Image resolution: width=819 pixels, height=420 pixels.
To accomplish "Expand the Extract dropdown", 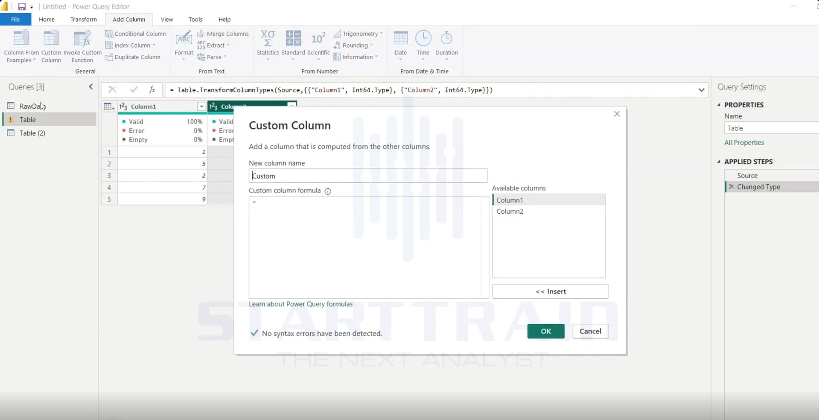I will click(x=228, y=45).
